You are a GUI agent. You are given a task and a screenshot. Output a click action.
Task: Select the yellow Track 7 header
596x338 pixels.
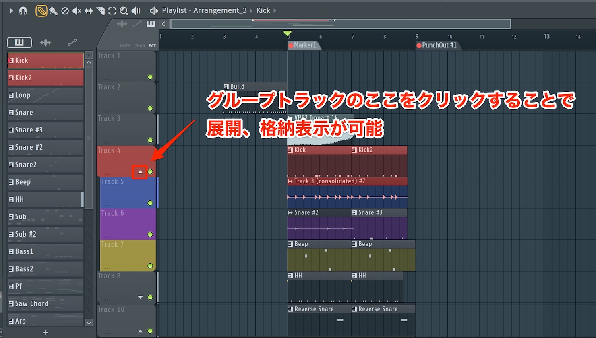pos(128,256)
